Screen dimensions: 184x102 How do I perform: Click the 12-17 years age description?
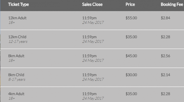18,42
